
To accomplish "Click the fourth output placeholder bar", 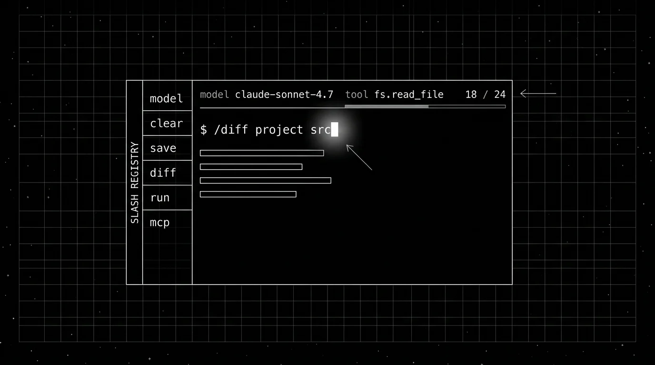I will tap(248, 194).
